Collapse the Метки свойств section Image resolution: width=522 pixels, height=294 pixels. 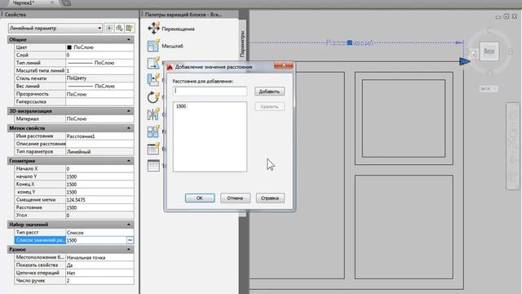[x=129, y=128]
